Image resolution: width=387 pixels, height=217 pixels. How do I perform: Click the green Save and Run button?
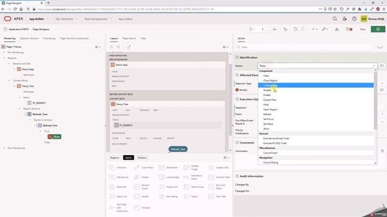(x=378, y=29)
